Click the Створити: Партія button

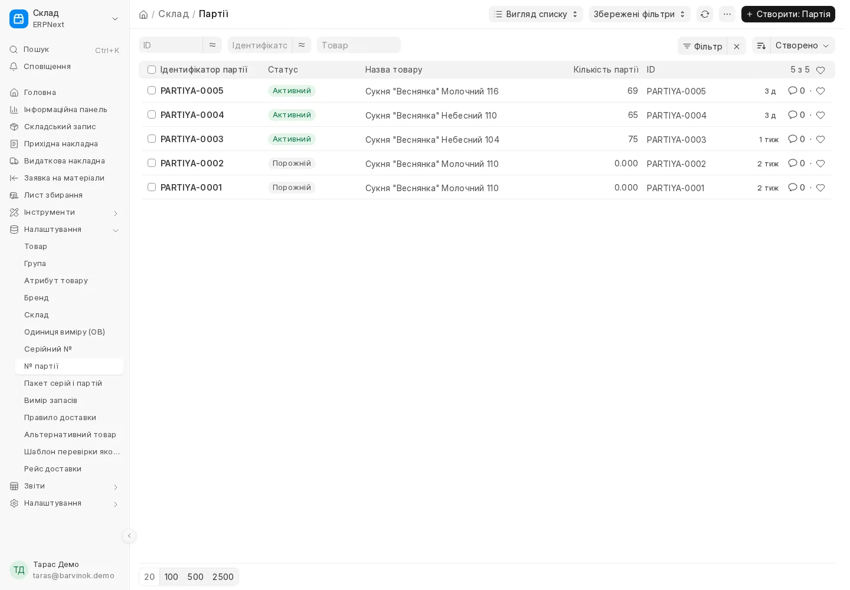pos(788,14)
